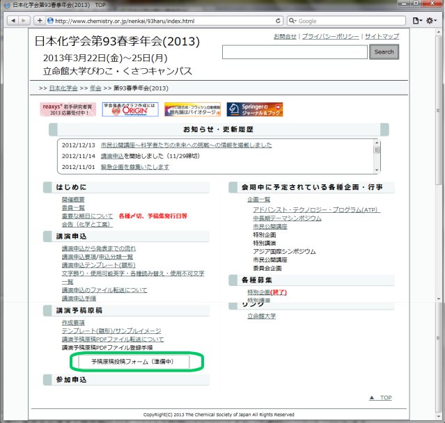Click the アジア国際シンポジウム text
445x423 pixels.
(284, 251)
